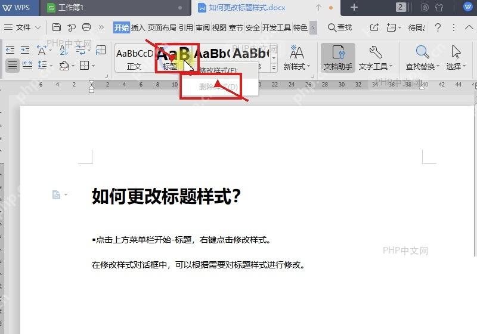Open the 新样式 dropdown
The image size is (477, 334).
tap(296, 58)
